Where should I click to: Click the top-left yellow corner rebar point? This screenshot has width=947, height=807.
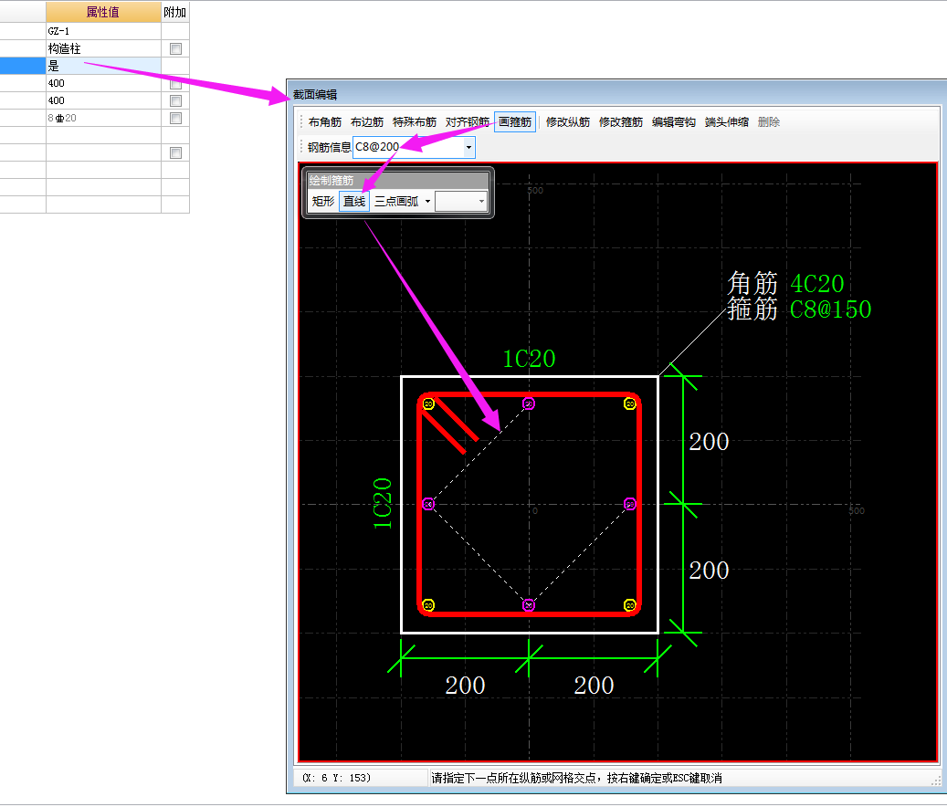pos(428,403)
